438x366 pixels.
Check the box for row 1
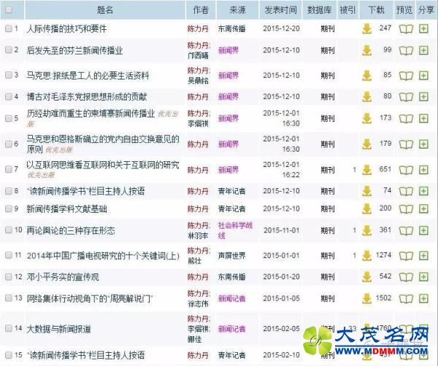tap(9, 28)
